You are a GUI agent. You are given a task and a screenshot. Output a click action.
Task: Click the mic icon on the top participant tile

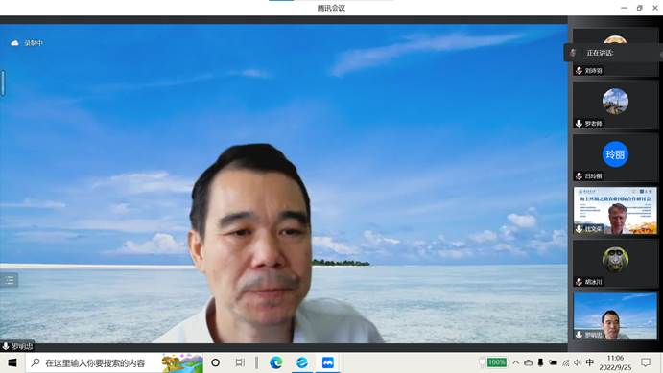(579, 71)
